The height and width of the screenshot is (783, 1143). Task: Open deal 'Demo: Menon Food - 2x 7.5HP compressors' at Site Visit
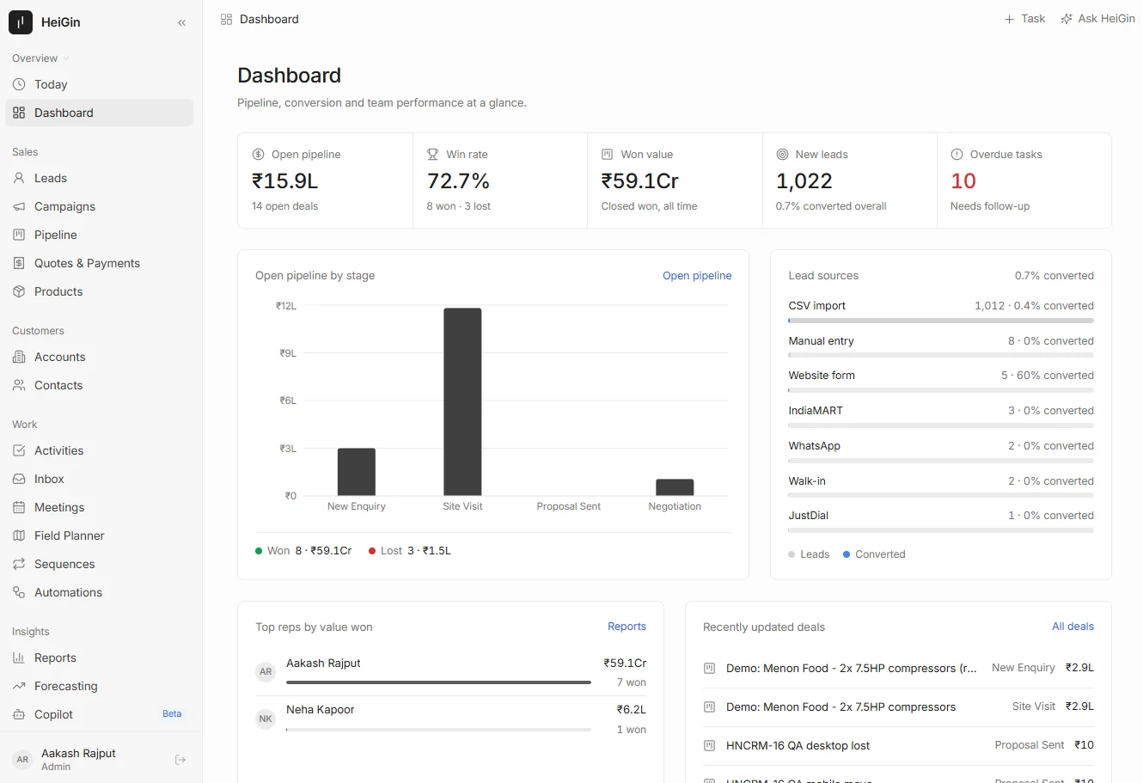898,707
